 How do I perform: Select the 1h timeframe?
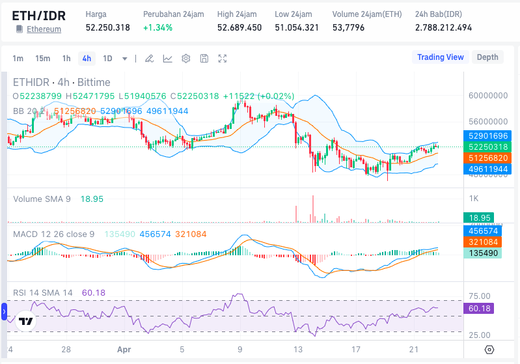[x=66, y=59]
